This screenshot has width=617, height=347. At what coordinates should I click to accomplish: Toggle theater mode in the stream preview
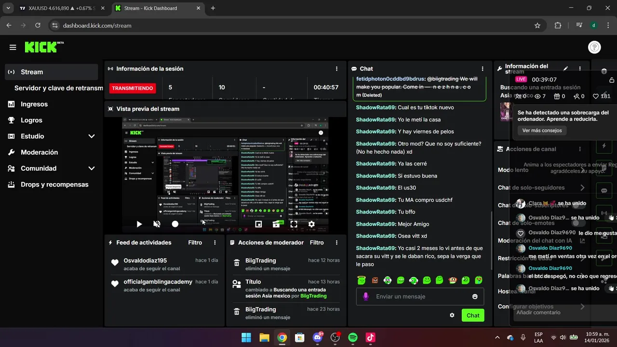(x=276, y=224)
